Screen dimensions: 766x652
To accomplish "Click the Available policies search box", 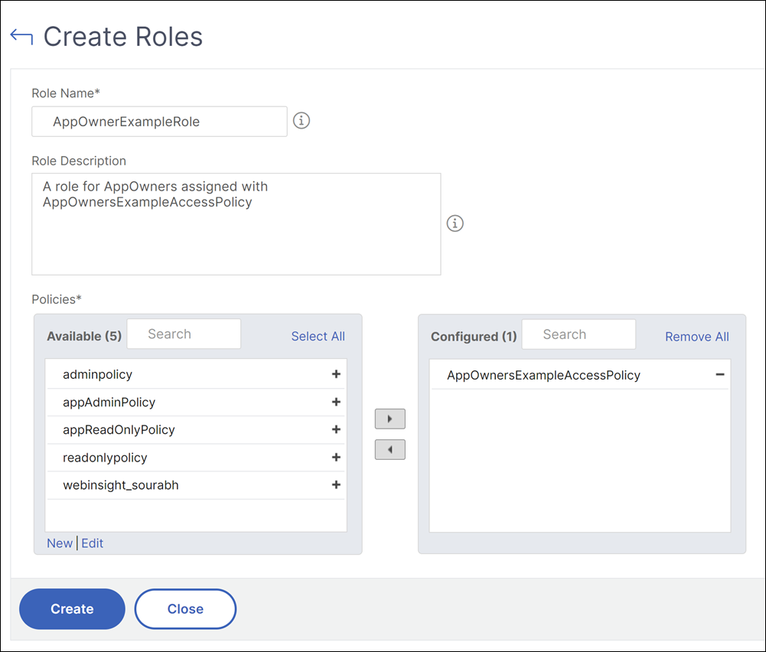I will point(184,334).
